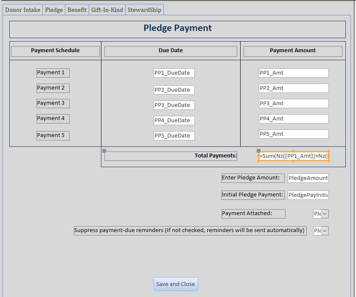
Task: Select the Payment Attached label
Action: click(x=253, y=214)
